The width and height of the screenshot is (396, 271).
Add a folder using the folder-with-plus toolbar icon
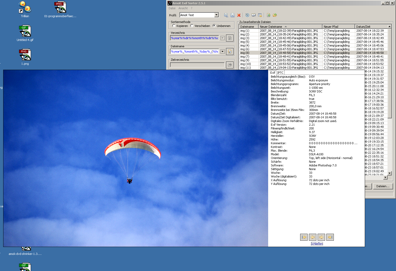tap(275, 15)
